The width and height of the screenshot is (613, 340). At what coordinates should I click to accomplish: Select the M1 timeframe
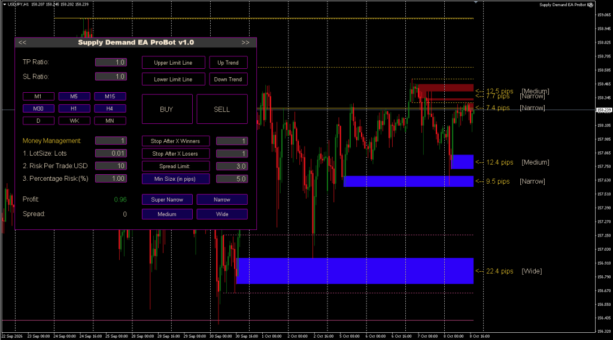[38, 96]
